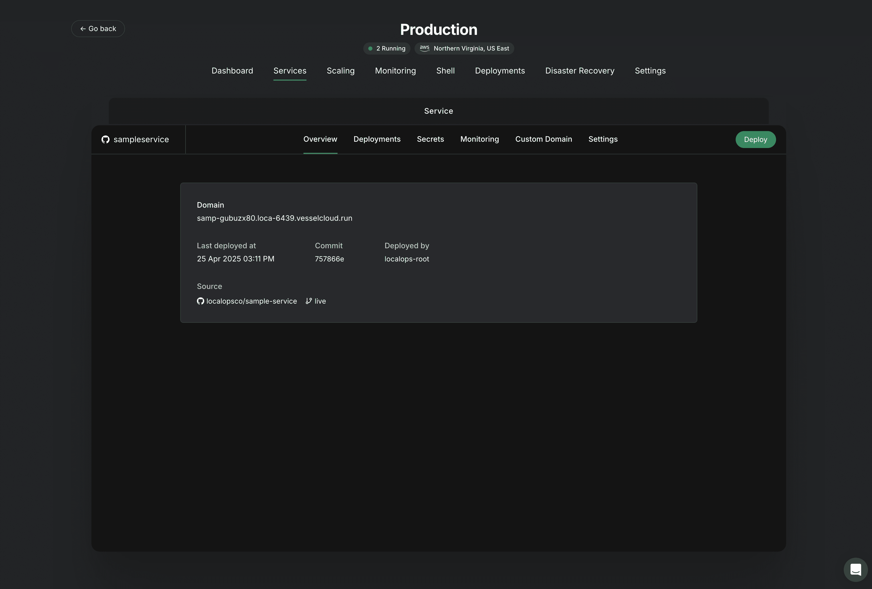Open the Shell tab
Image resolution: width=872 pixels, height=589 pixels.
(x=445, y=71)
